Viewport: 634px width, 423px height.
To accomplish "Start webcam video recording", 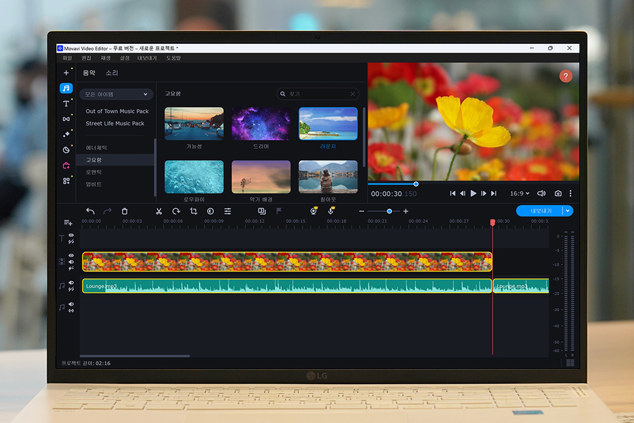I will click(314, 211).
